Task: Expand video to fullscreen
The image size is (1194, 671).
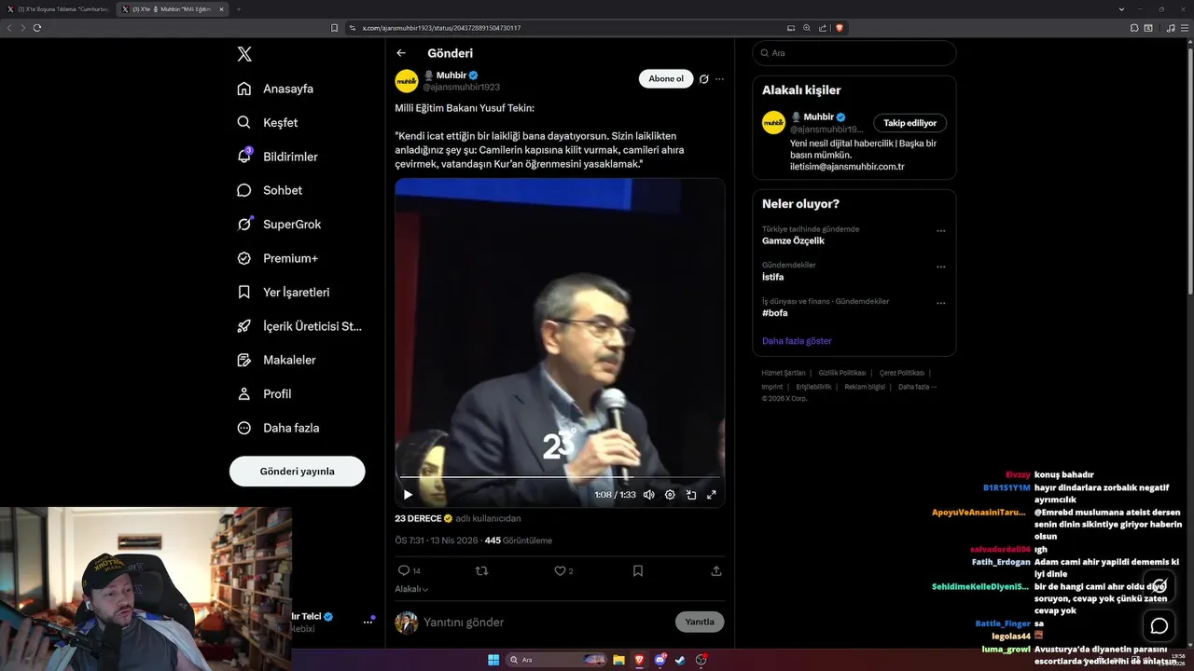Action: tap(712, 495)
